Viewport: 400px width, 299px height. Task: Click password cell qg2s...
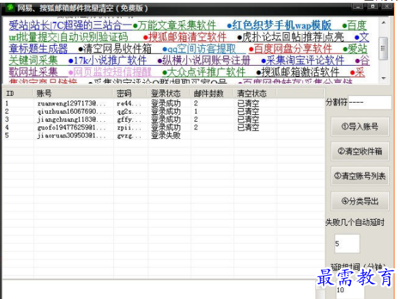(x=129, y=112)
